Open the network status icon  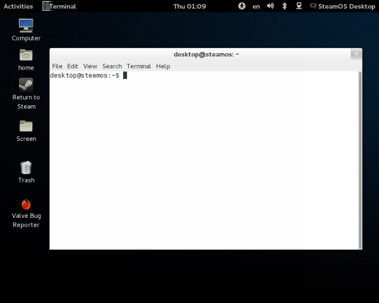coord(298,6)
